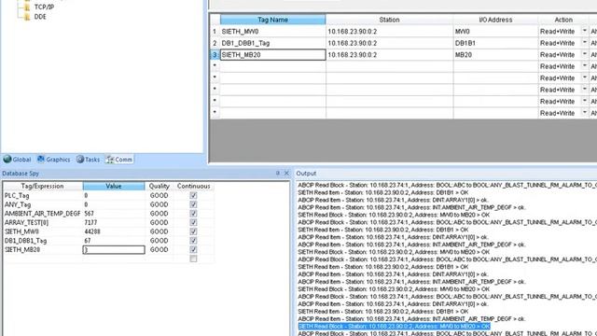Image resolution: width=597 pixels, height=336 pixels.
Task: Open Action dropdown for SIETH_MW0 row
Action: 585,31
